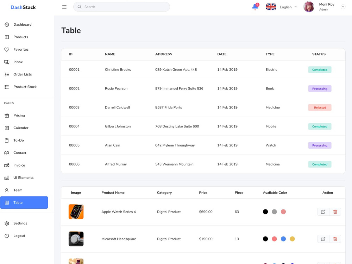Click the Rejected badge for Darrell Caldwell

click(320, 107)
